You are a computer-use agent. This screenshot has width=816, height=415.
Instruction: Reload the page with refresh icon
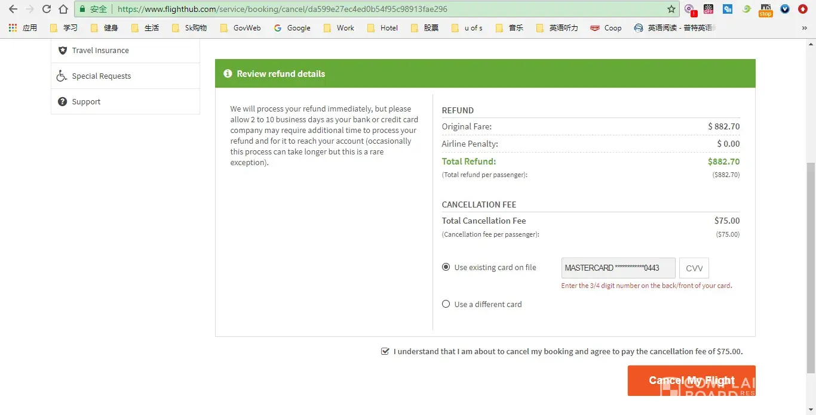point(46,9)
